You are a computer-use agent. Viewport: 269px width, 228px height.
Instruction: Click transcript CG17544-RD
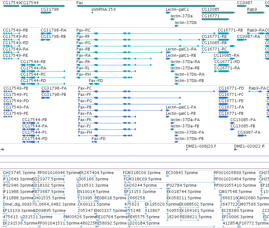(33, 81)
